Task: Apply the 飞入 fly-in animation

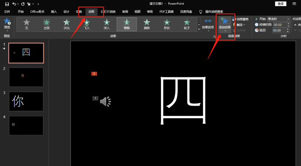Action: (x=87, y=24)
